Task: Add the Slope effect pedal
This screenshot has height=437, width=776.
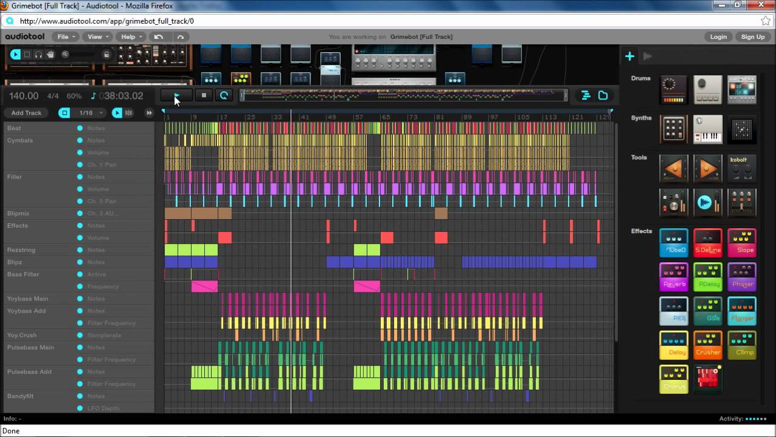Action: pyautogui.click(x=741, y=243)
